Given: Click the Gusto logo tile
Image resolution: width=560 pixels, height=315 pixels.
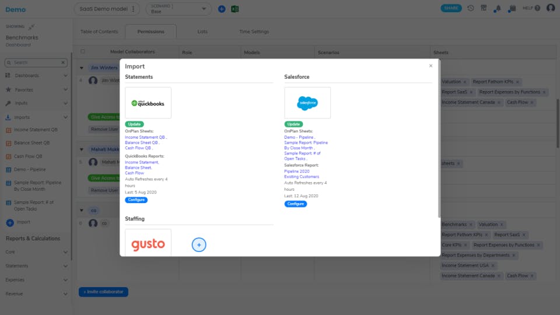Looking at the screenshot, I should [x=148, y=243].
